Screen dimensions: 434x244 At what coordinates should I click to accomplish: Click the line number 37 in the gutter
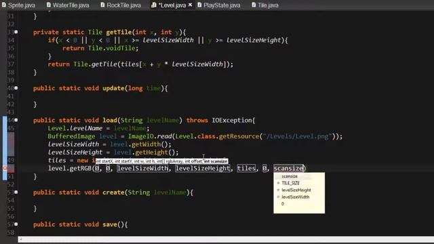[11, 64]
